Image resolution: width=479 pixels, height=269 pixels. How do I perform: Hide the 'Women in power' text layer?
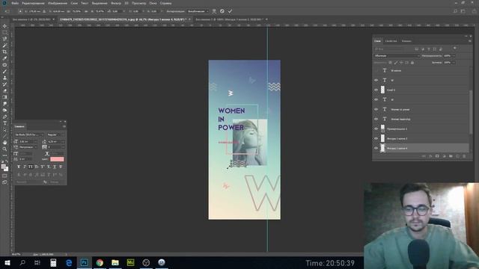[x=376, y=110]
